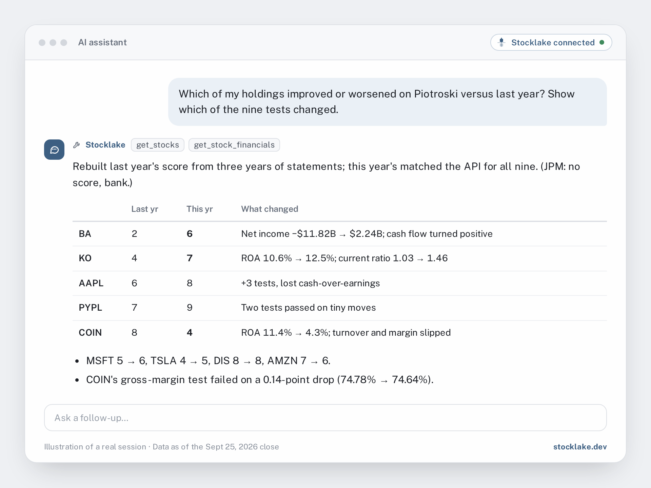The image size is (651, 488).
Task: Select the BA ticker row label
Action: tap(85, 234)
